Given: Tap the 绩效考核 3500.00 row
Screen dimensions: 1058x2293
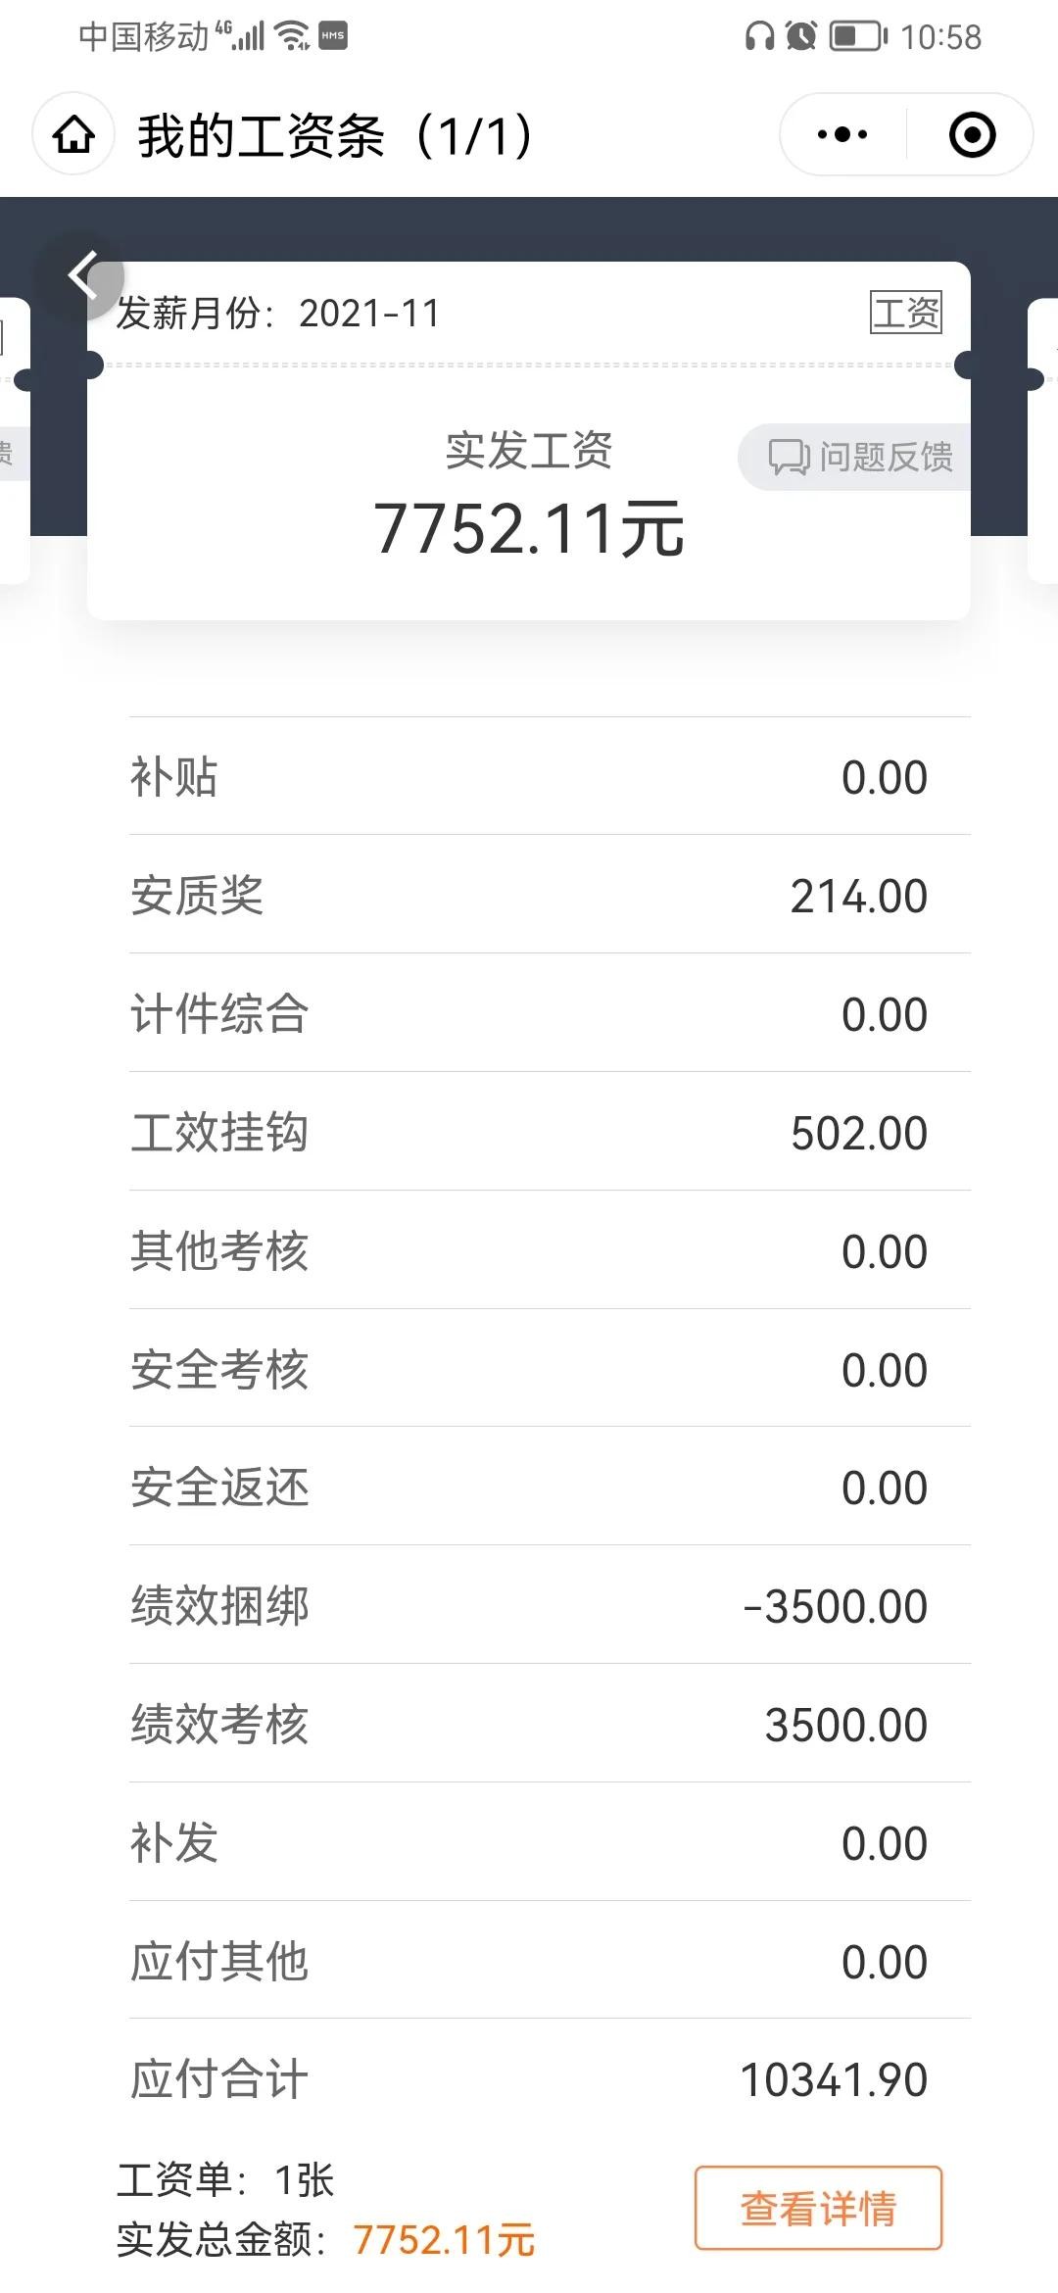Looking at the screenshot, I should [x=529, y=1725].
